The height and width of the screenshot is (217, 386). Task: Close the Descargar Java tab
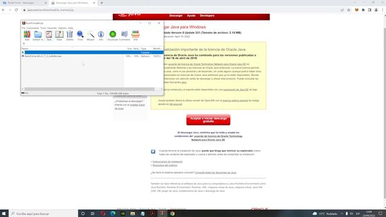(94, 3)
